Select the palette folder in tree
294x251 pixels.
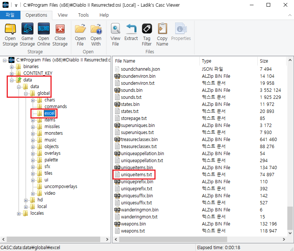coord(51,160)
